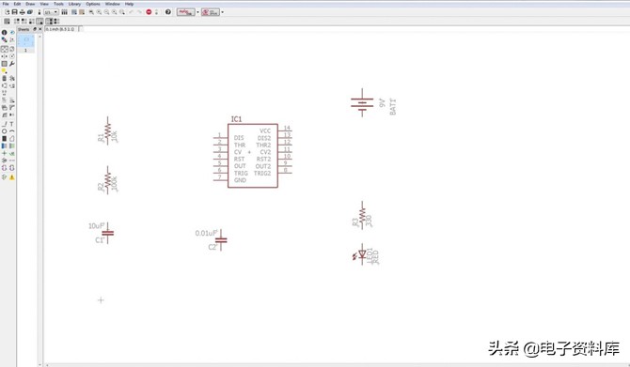Viewport: 630px width, 367px height.
Task: Click the Print icon in the toolbar
Action: (x=23, y=12)
